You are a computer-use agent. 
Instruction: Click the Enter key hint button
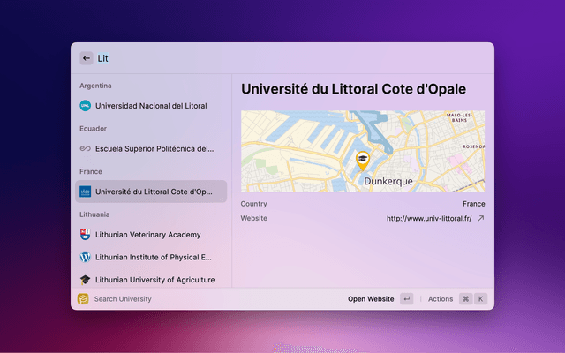point(406,299)
